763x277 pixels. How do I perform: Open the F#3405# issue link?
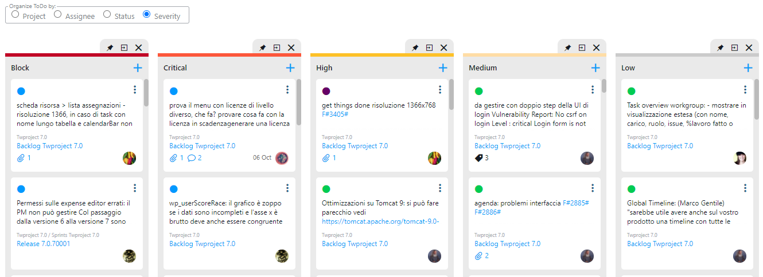[x=335, y=114]
